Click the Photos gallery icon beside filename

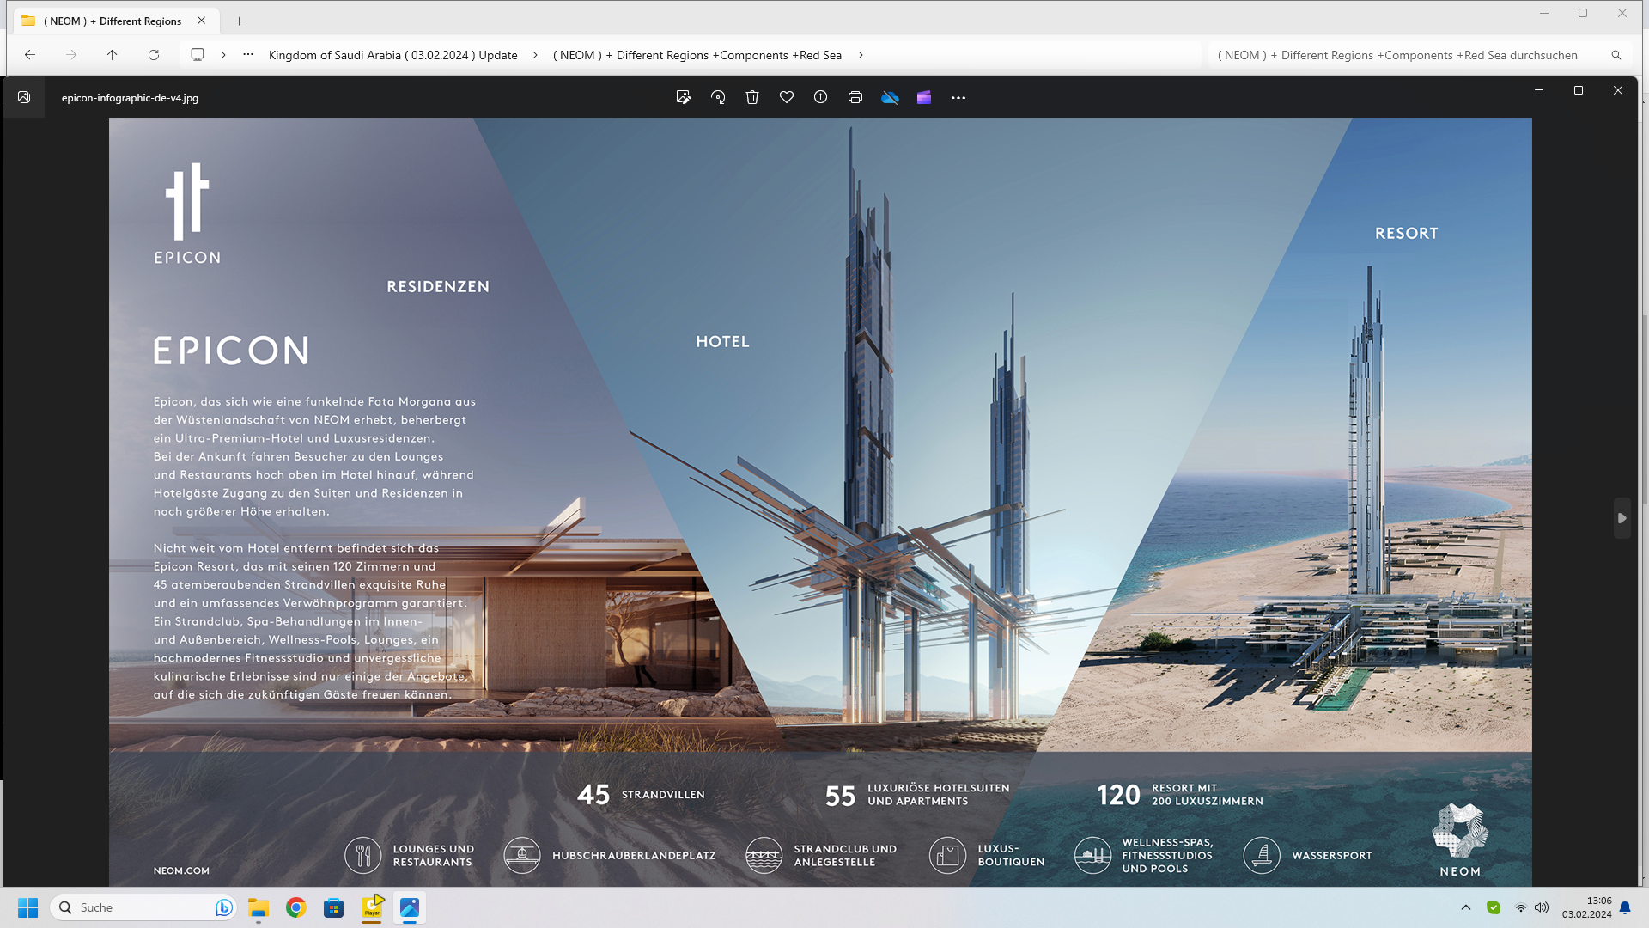pos(24,98)
